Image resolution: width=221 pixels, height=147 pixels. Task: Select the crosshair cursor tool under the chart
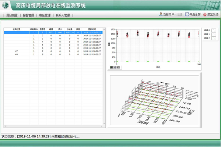click(x=112, y=67)
